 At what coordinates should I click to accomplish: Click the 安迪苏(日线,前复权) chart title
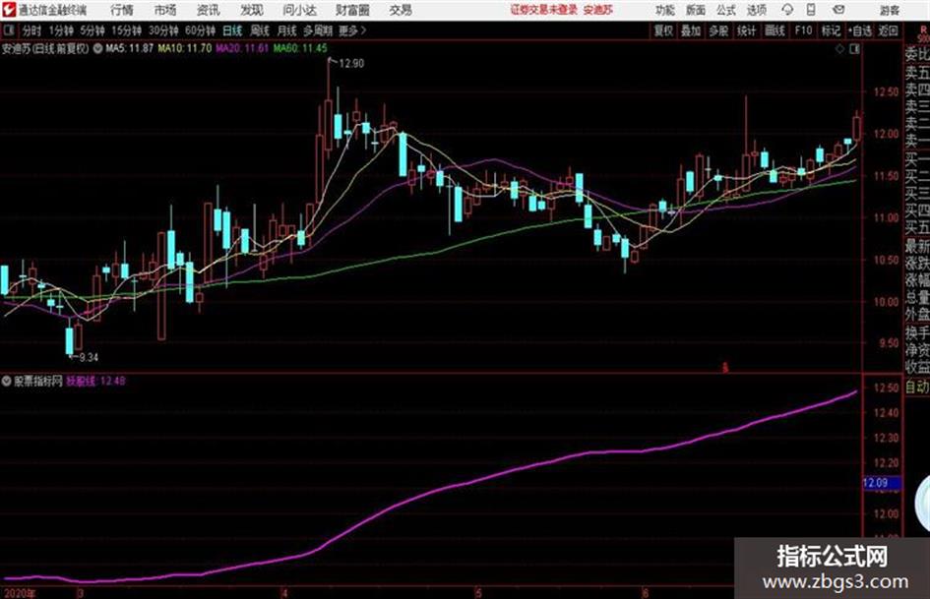pos(45,48)
